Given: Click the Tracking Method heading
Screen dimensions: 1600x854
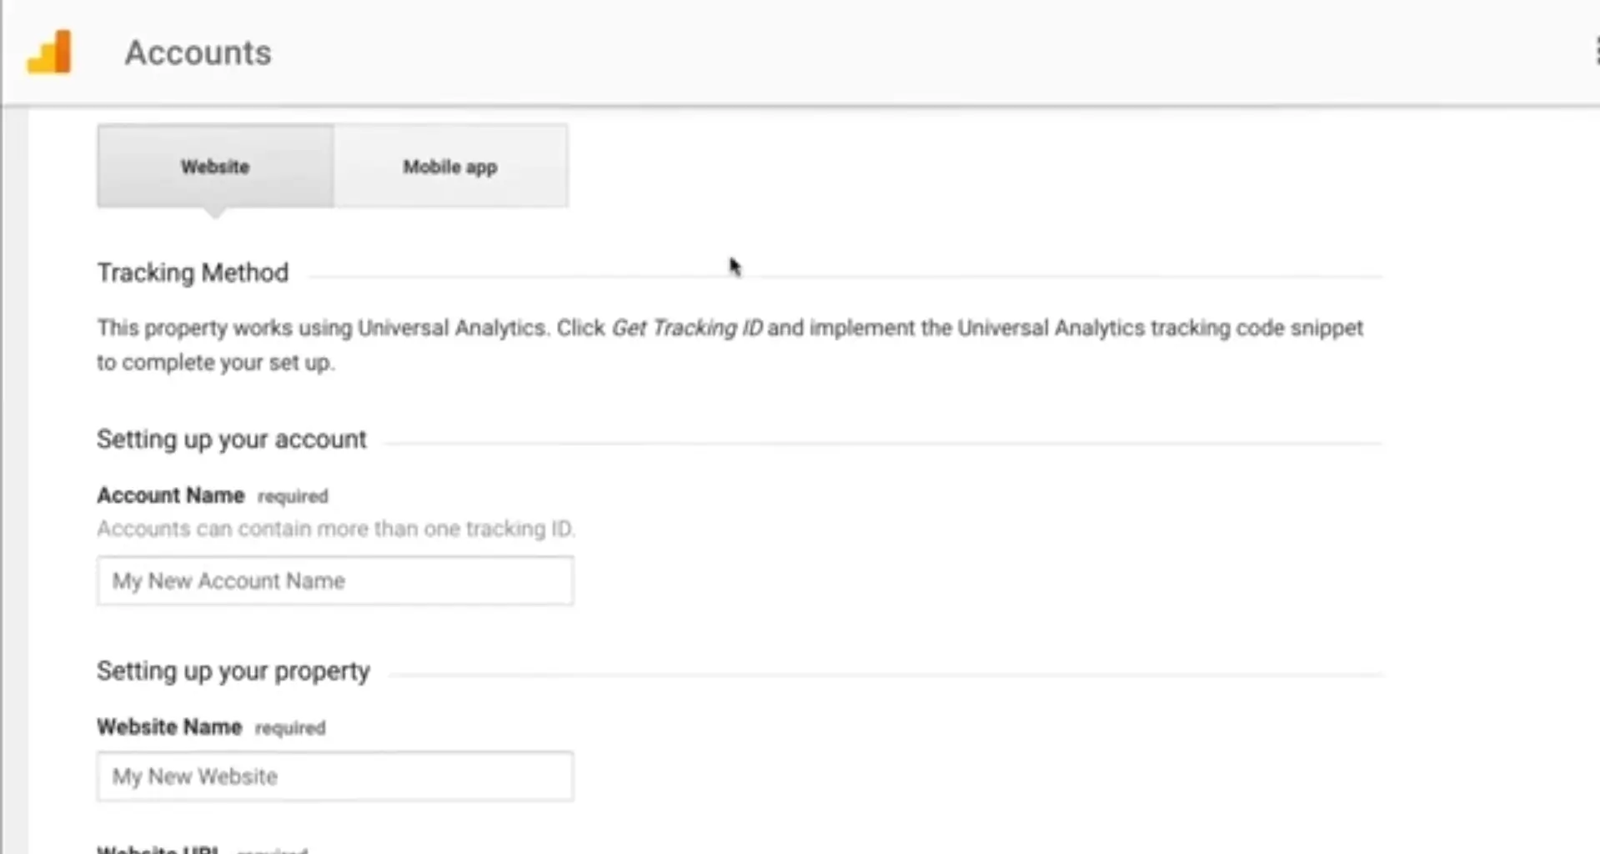Looking at the screenshot, I should pos(193,273).
